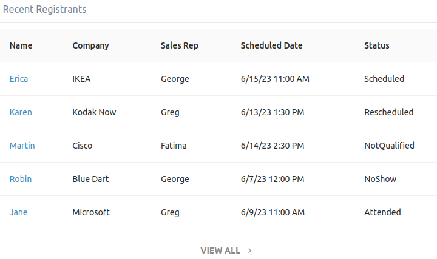Select the NotQualified status in Martin's row
This screenshot has width=437, height=259.
389,146
